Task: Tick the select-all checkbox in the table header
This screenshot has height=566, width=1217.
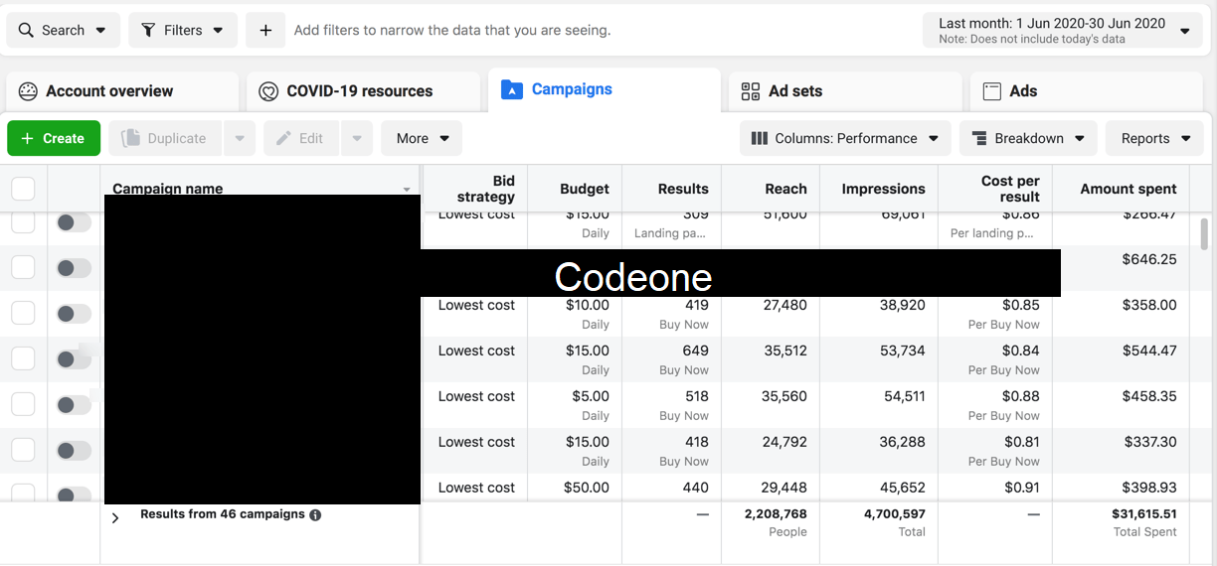Action: [23, 189]
